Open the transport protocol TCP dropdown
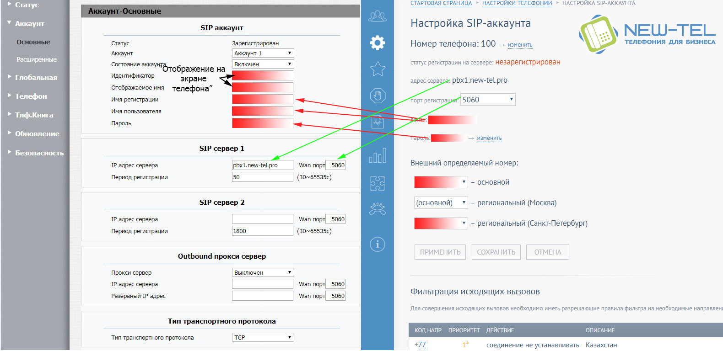The width and height of the screenshot is (723, 351). (263, 338)
